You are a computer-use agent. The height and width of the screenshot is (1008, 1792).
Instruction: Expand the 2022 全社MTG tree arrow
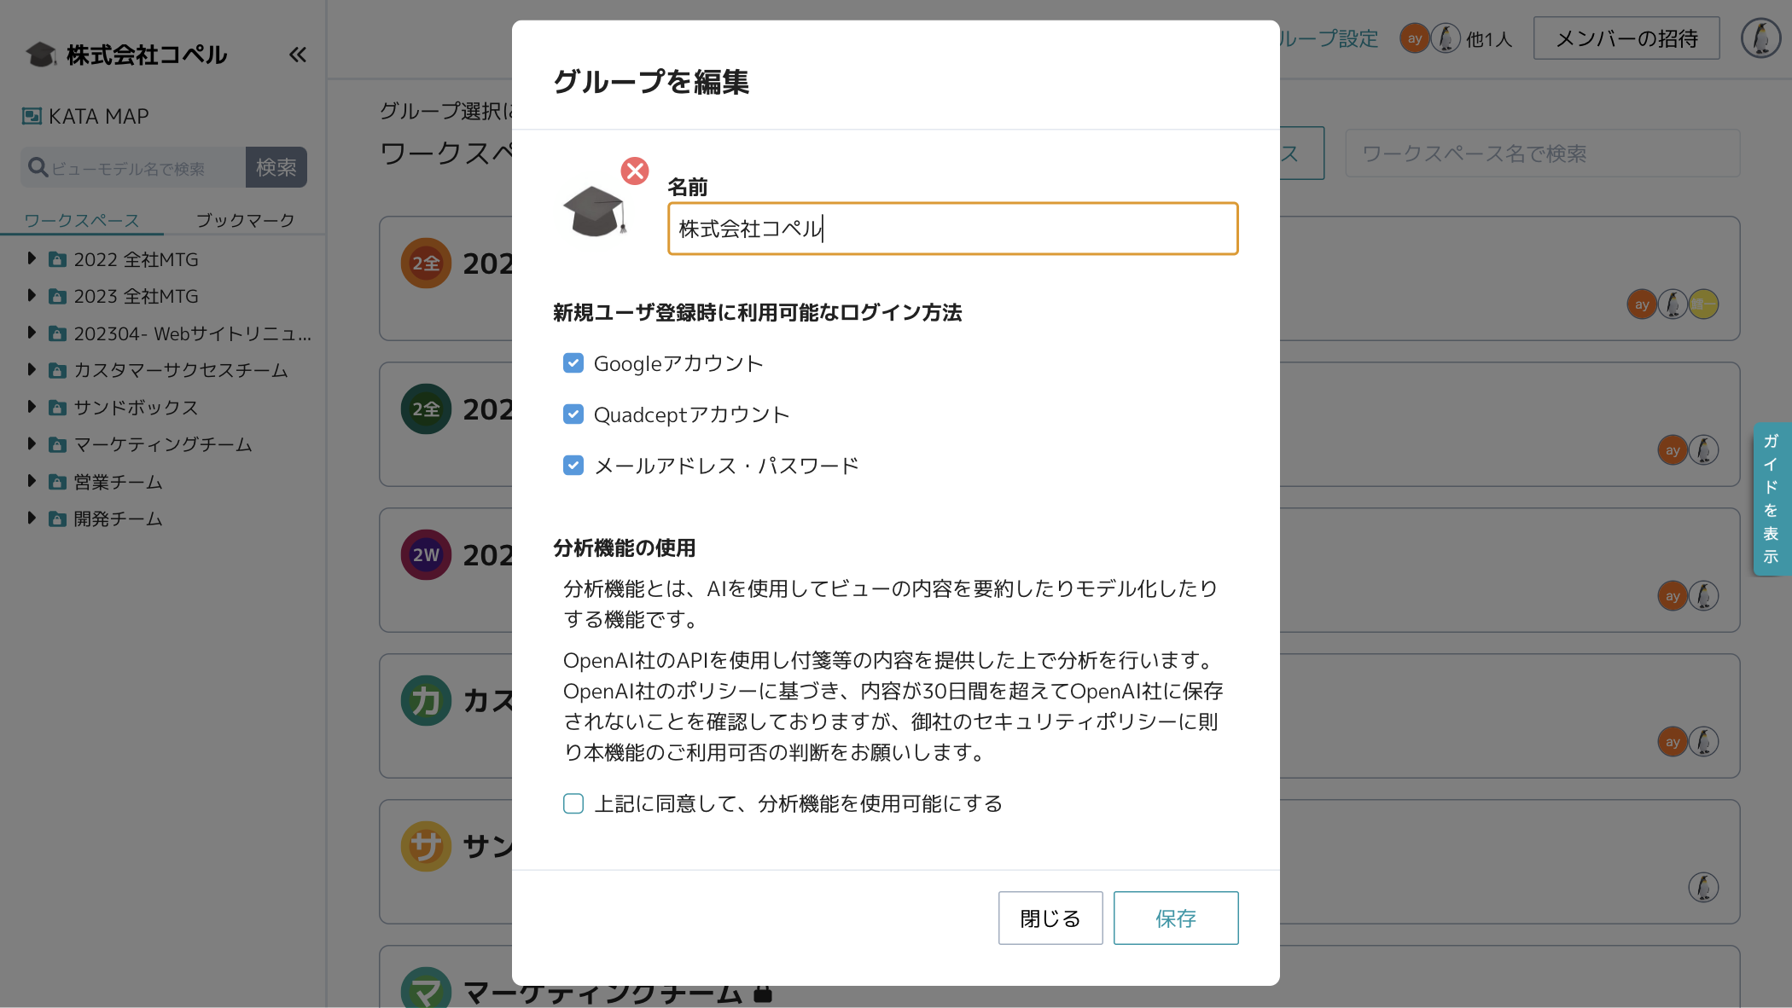[x=32, y=258]
